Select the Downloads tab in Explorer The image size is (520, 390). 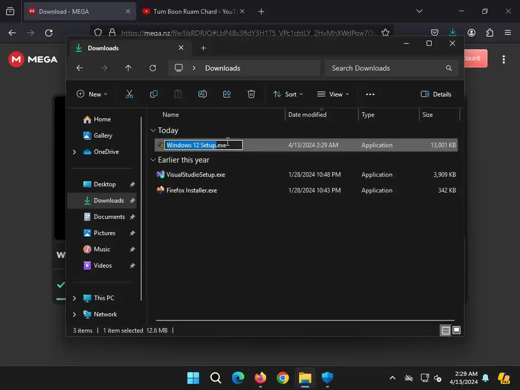[x=129, y=48]
